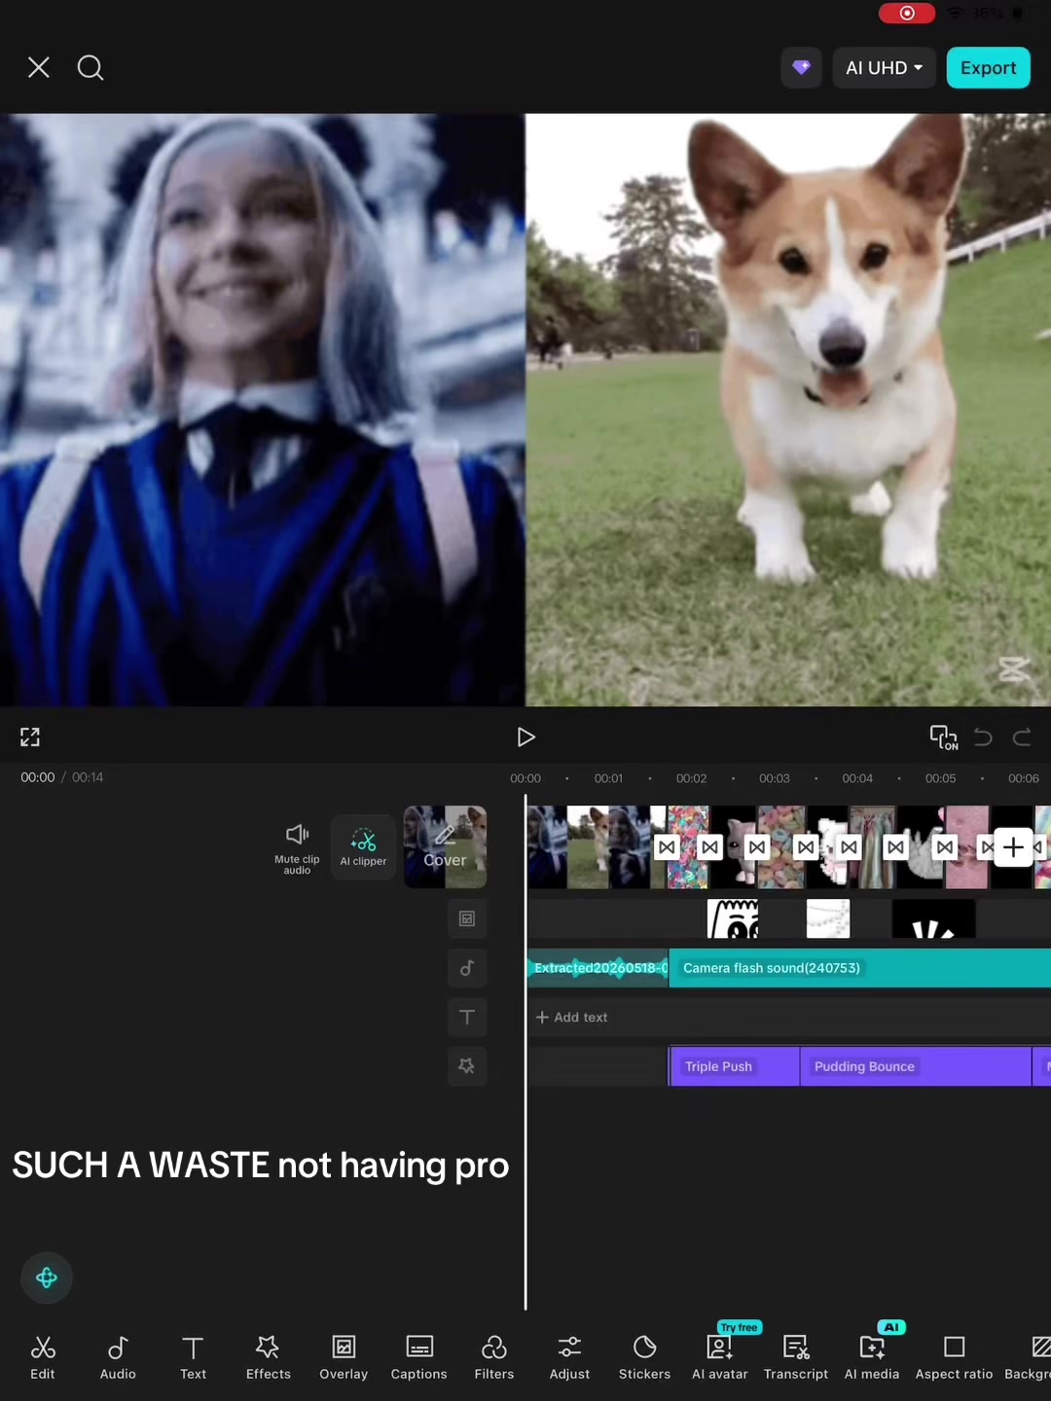The width and height of the screenshot is (1051, 1401).
Task: Open the AI clipper tool
Action: click(x=363, y=847)
